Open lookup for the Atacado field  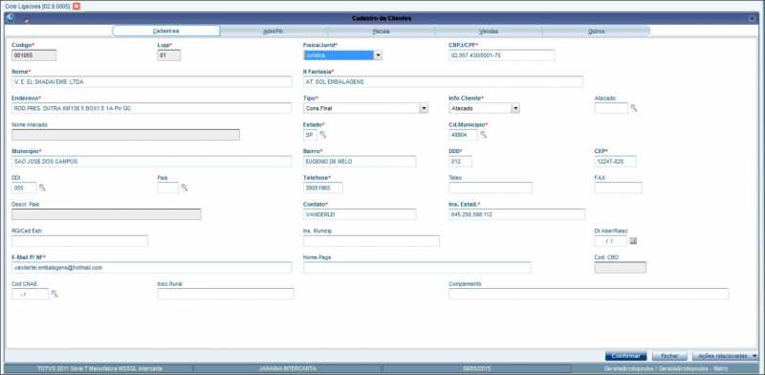(633, 108)
